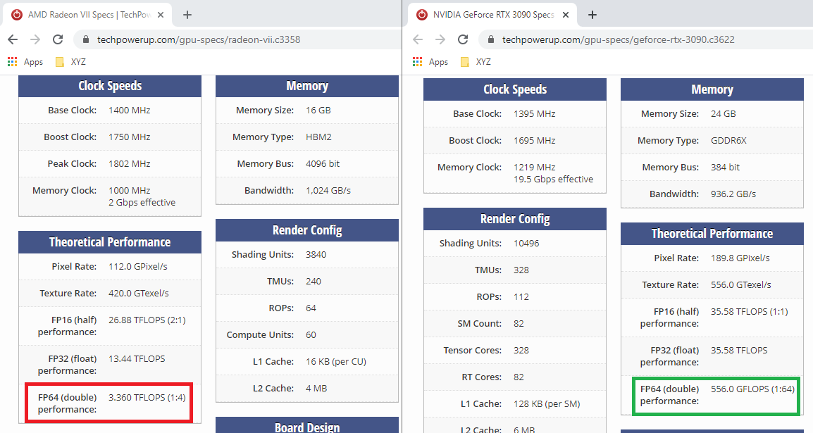Click back arrow in RTX 3090 window
The image size is (813, 433).
418,39
